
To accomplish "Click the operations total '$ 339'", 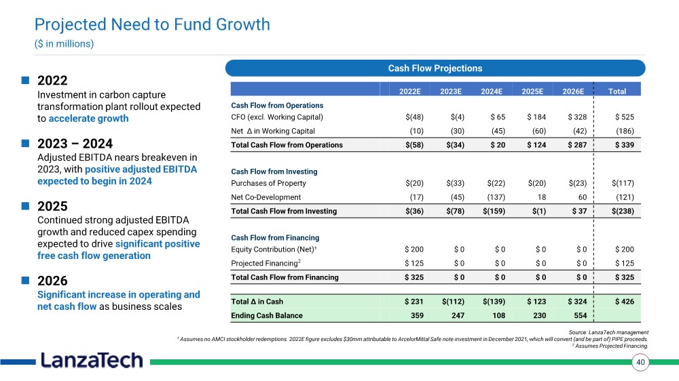I will [625, 145].
